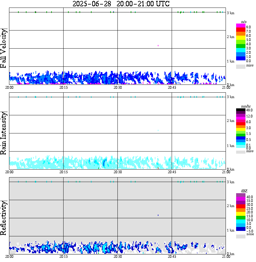Click the plot title '2025-06-28 20:00-21:00 UTC'
Viewport: 256px width, 262px height.
click(x=121, y=4)
